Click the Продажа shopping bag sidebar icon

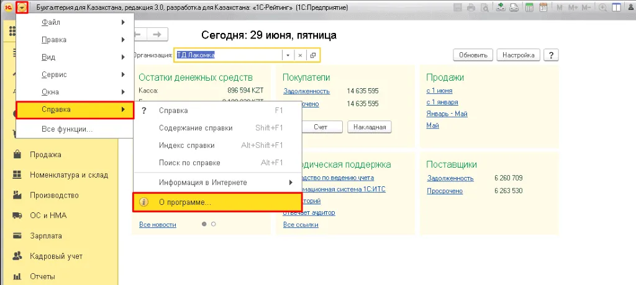click(x=17, y=155)
